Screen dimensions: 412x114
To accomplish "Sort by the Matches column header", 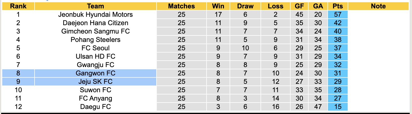I will [x=181, y=6].
